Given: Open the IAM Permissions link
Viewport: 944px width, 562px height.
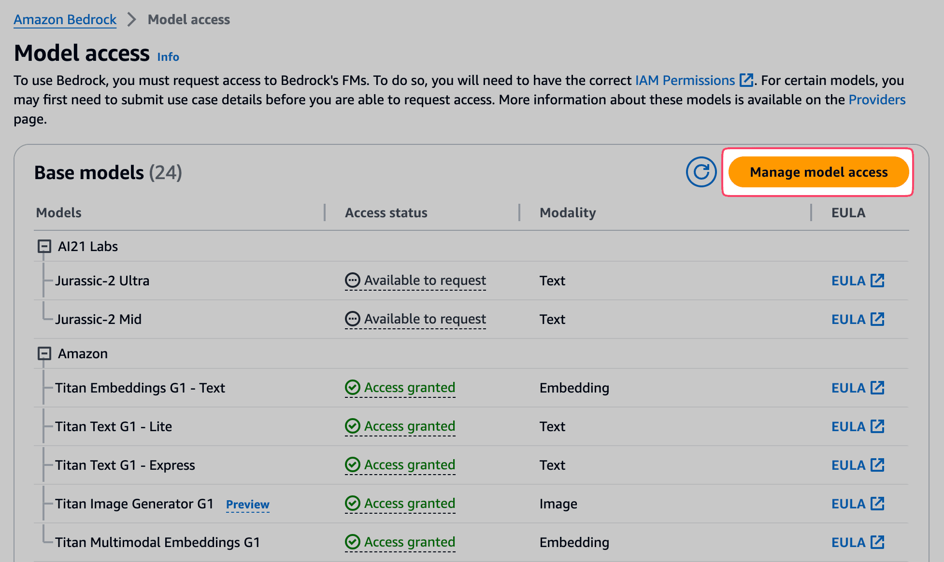Looking at the screenshot, I should click(x=685, y=80).
